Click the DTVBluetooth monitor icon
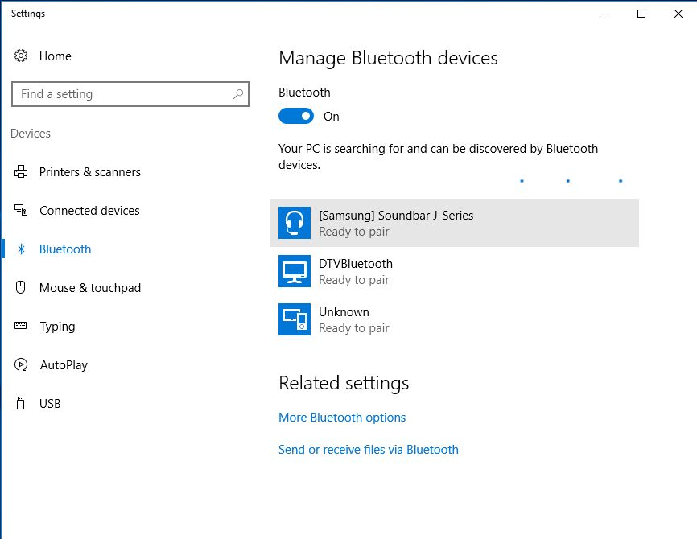The image size is (697, 539). pyautogui.click(x=295, y=271)
